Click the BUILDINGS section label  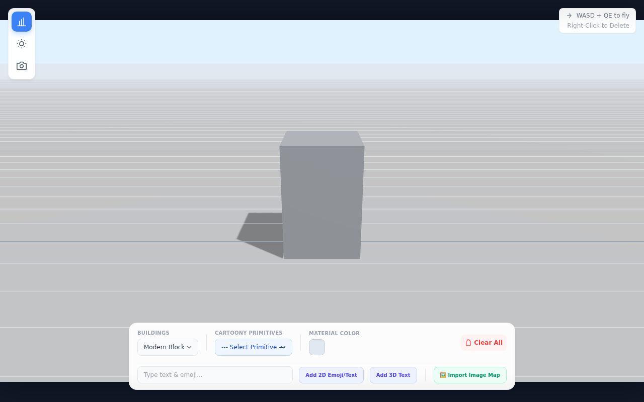point(153,333)
